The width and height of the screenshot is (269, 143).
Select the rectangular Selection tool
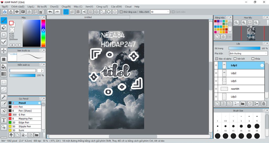pos(4,83)
